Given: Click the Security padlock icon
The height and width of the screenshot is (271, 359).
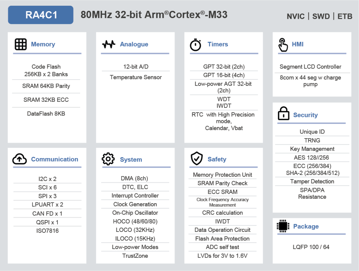Looking at the screenshot, I should coord(284,113).
